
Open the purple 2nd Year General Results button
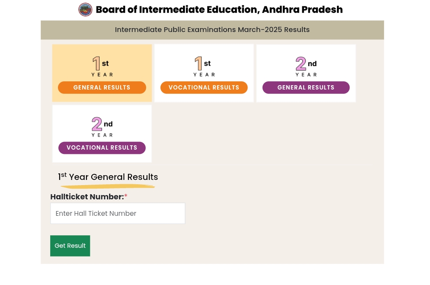[x=306, y=87]
